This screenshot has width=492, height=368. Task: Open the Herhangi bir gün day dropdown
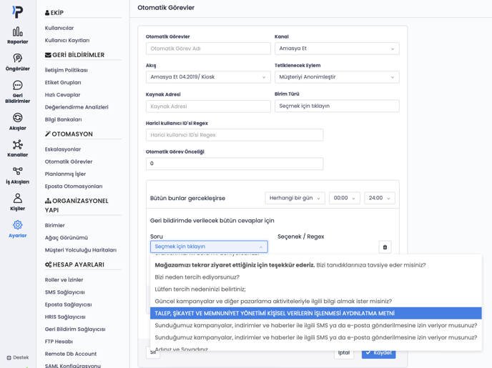coord(295,198)
